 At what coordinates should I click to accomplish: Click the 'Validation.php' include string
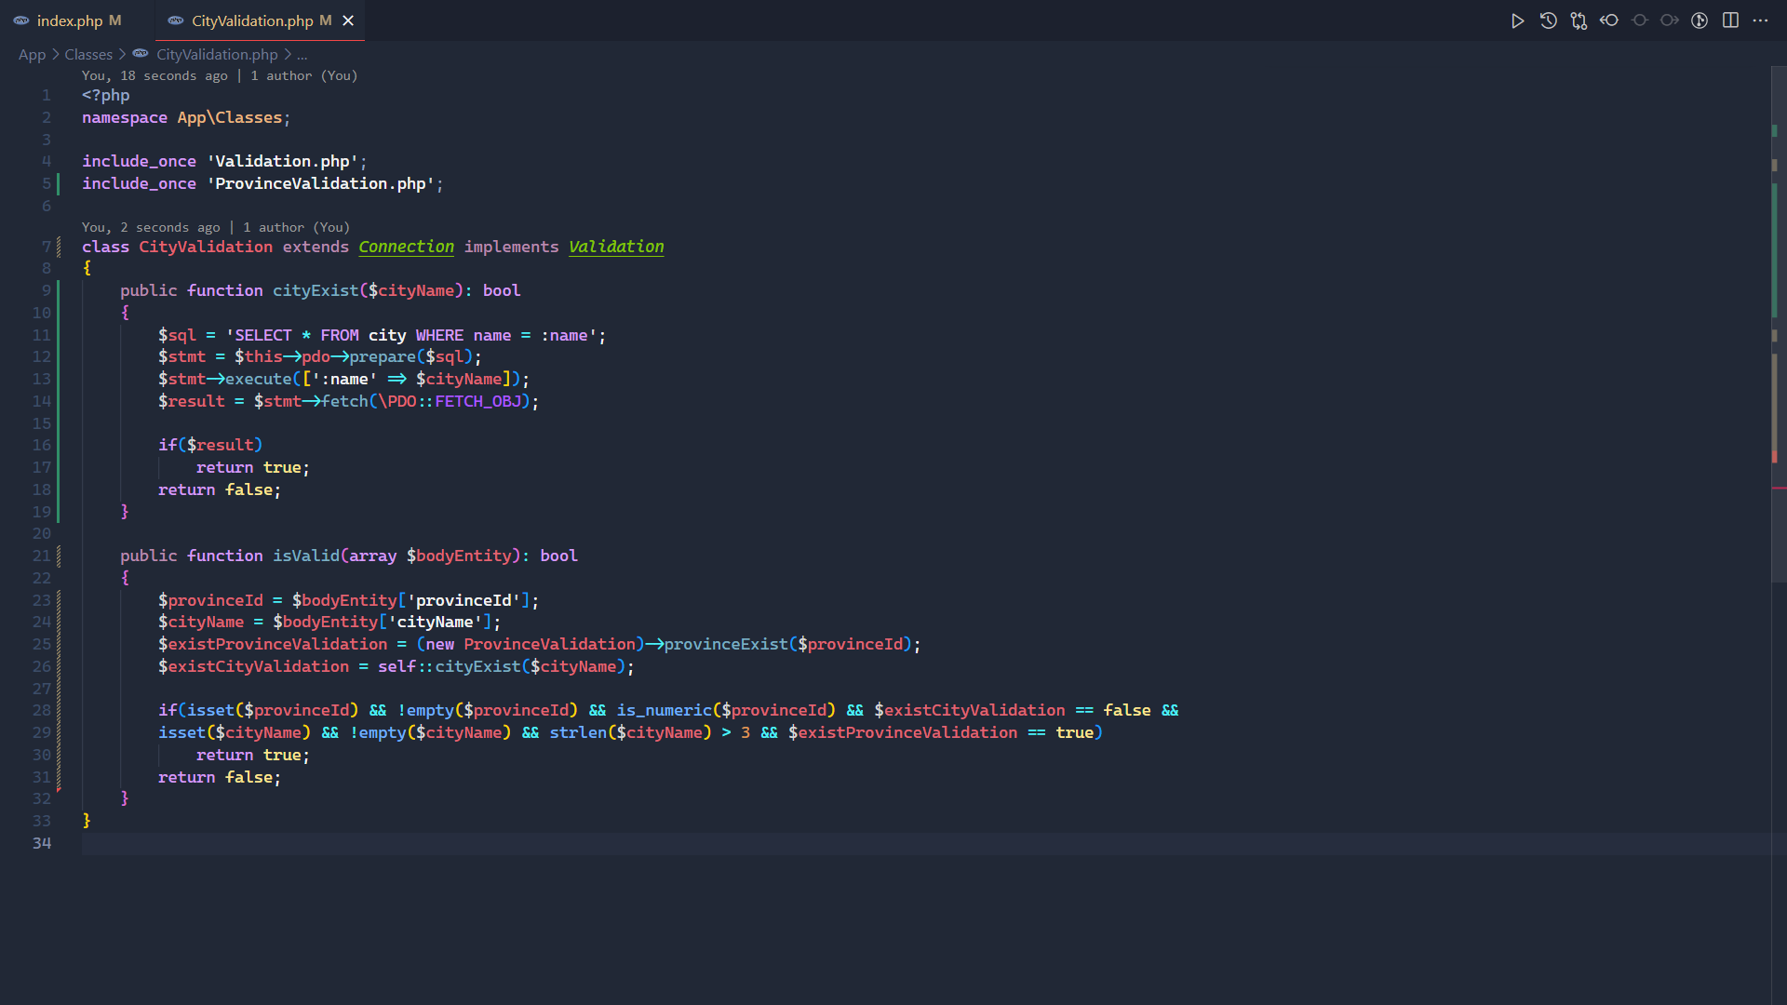(x=282, y=162)
